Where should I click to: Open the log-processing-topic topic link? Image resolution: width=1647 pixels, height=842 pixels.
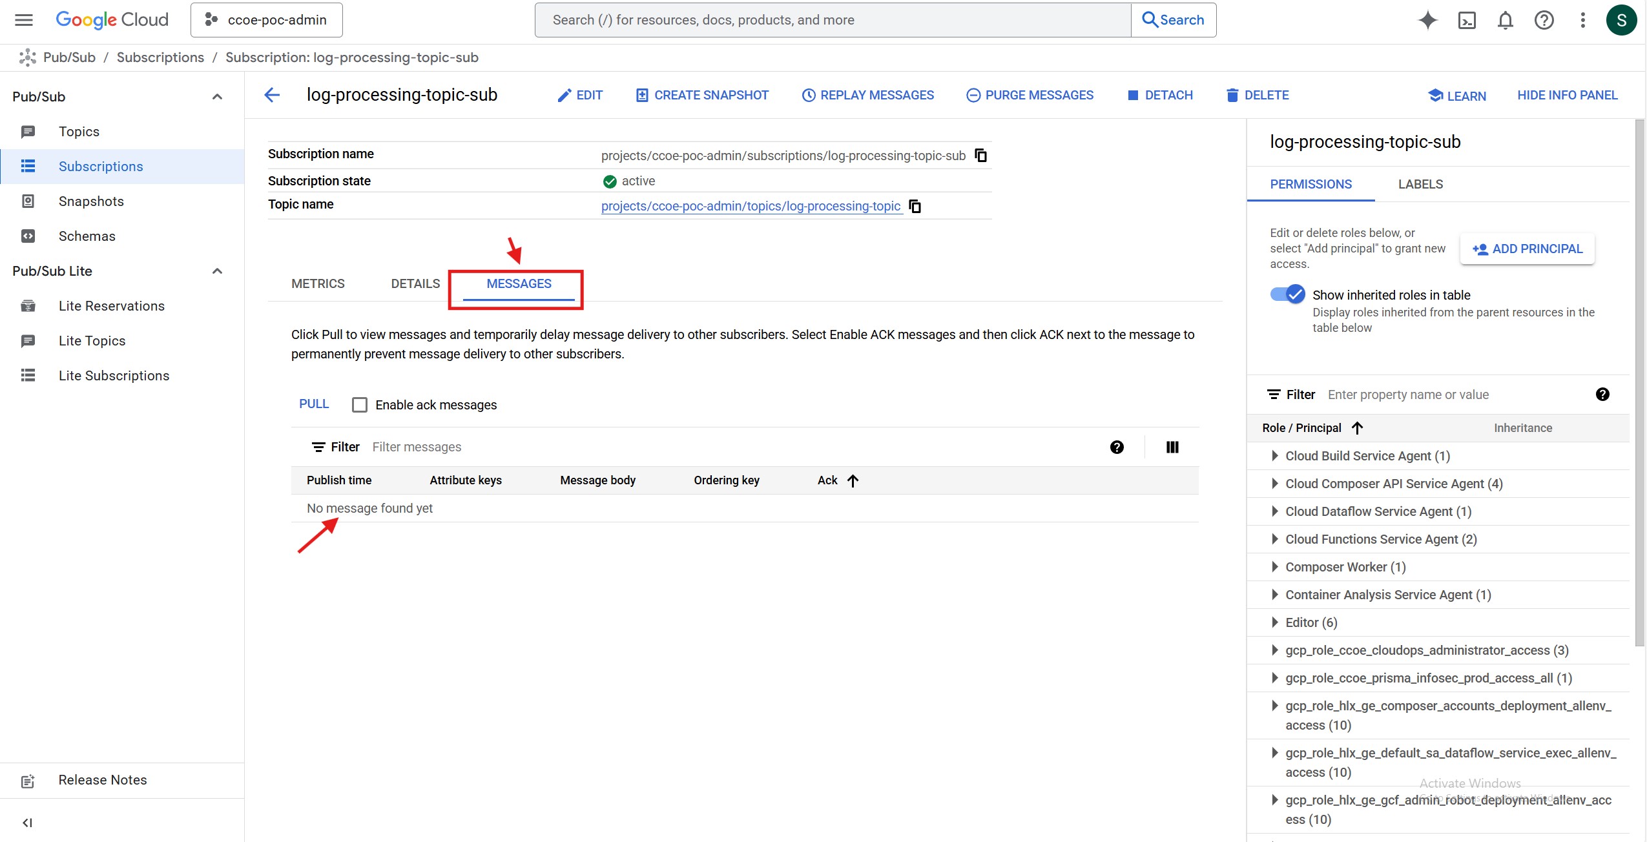751,206
